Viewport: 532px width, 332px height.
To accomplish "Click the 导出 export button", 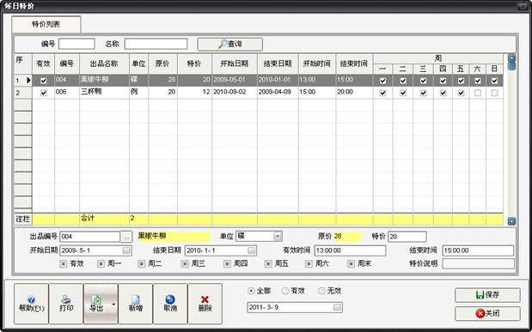I will pos(96,304).
